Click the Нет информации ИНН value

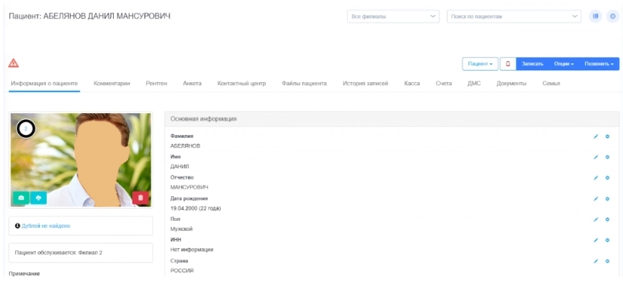(191, 250)
